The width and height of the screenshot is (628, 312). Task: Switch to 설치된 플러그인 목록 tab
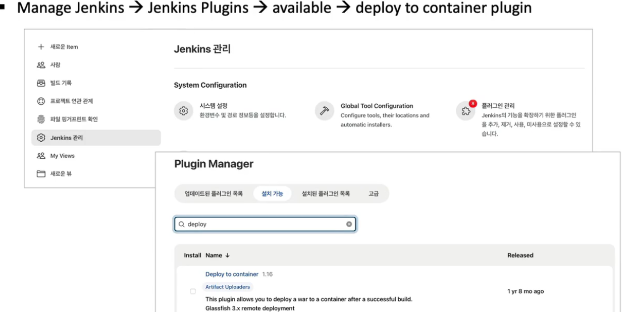tap(326, 194)
